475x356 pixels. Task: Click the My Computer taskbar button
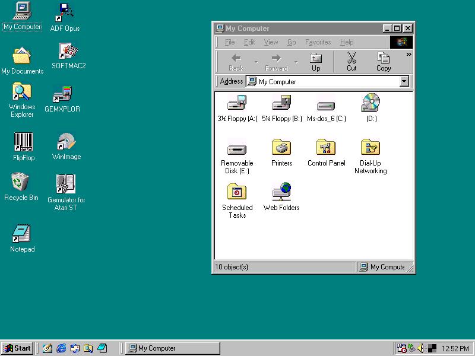[x=173, y=348]
